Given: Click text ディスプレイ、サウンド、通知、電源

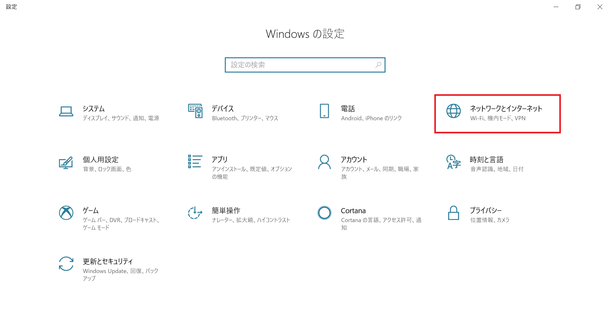Looking at the screenshot, I should [x=121, y=118].
